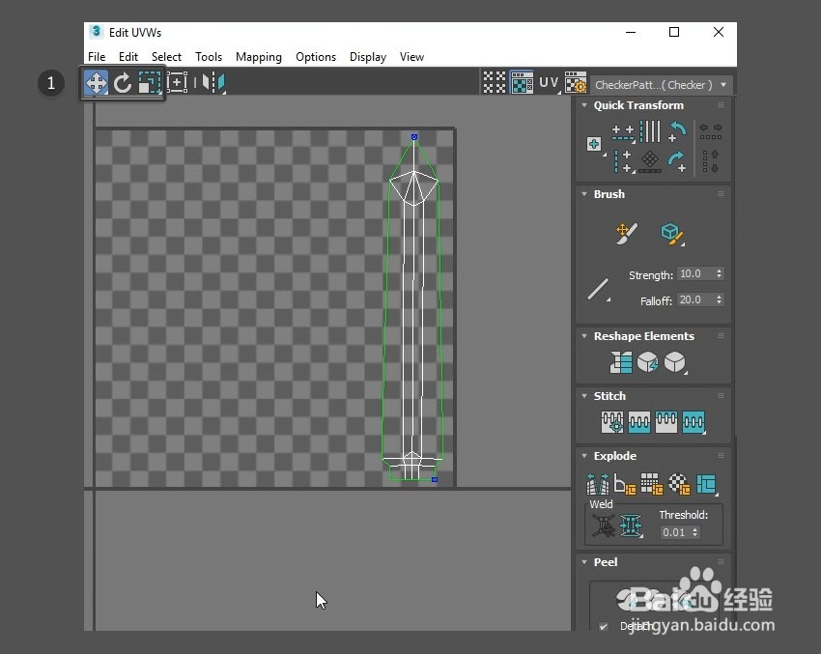The height and width of the screenshot is (654, 821).
Task: Click the Stitch Custom icon
Action: coord(694,422)
